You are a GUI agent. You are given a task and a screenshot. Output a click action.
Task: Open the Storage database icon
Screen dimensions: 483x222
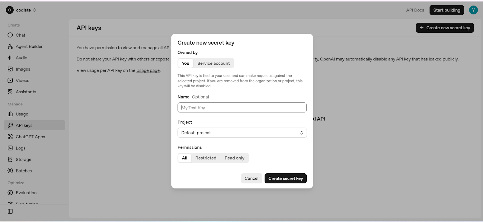(x=10, y=159)
